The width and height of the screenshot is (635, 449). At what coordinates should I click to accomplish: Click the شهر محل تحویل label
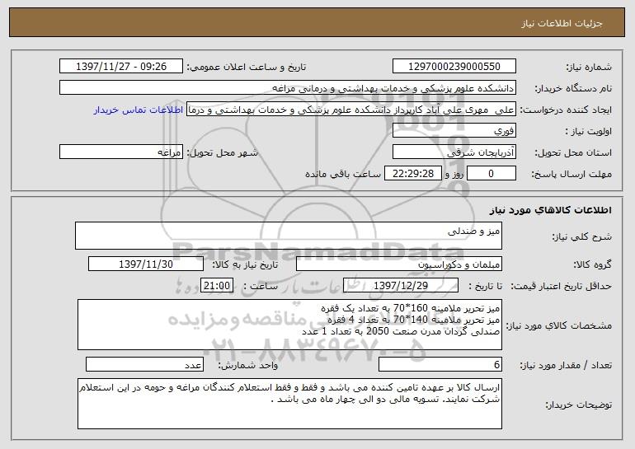(x=223, y=153)
